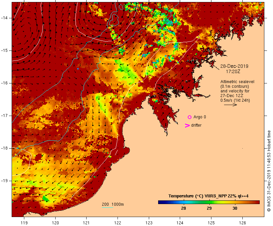
Task: Click the '0.5m/s (1kt 24h)' text
Action: tap(235, 100)
